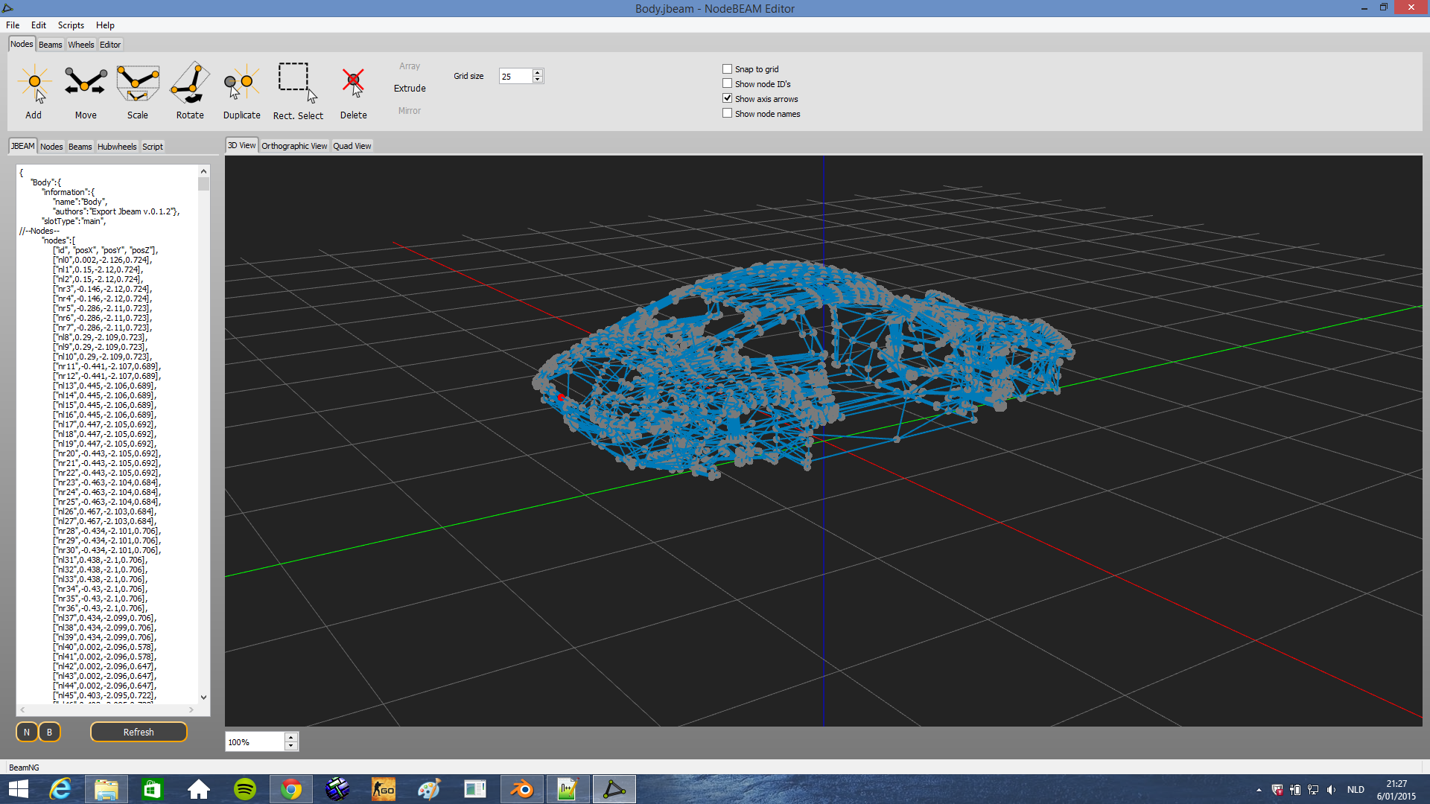Enable Show node names checkbox

click(728, 114)
